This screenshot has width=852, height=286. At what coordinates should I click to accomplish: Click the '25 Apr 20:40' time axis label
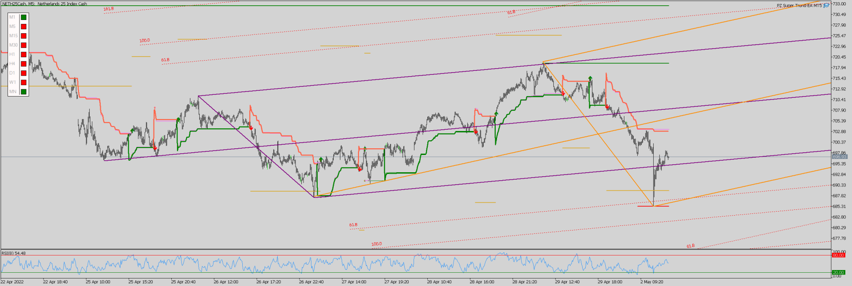click(x=183, y=282)
